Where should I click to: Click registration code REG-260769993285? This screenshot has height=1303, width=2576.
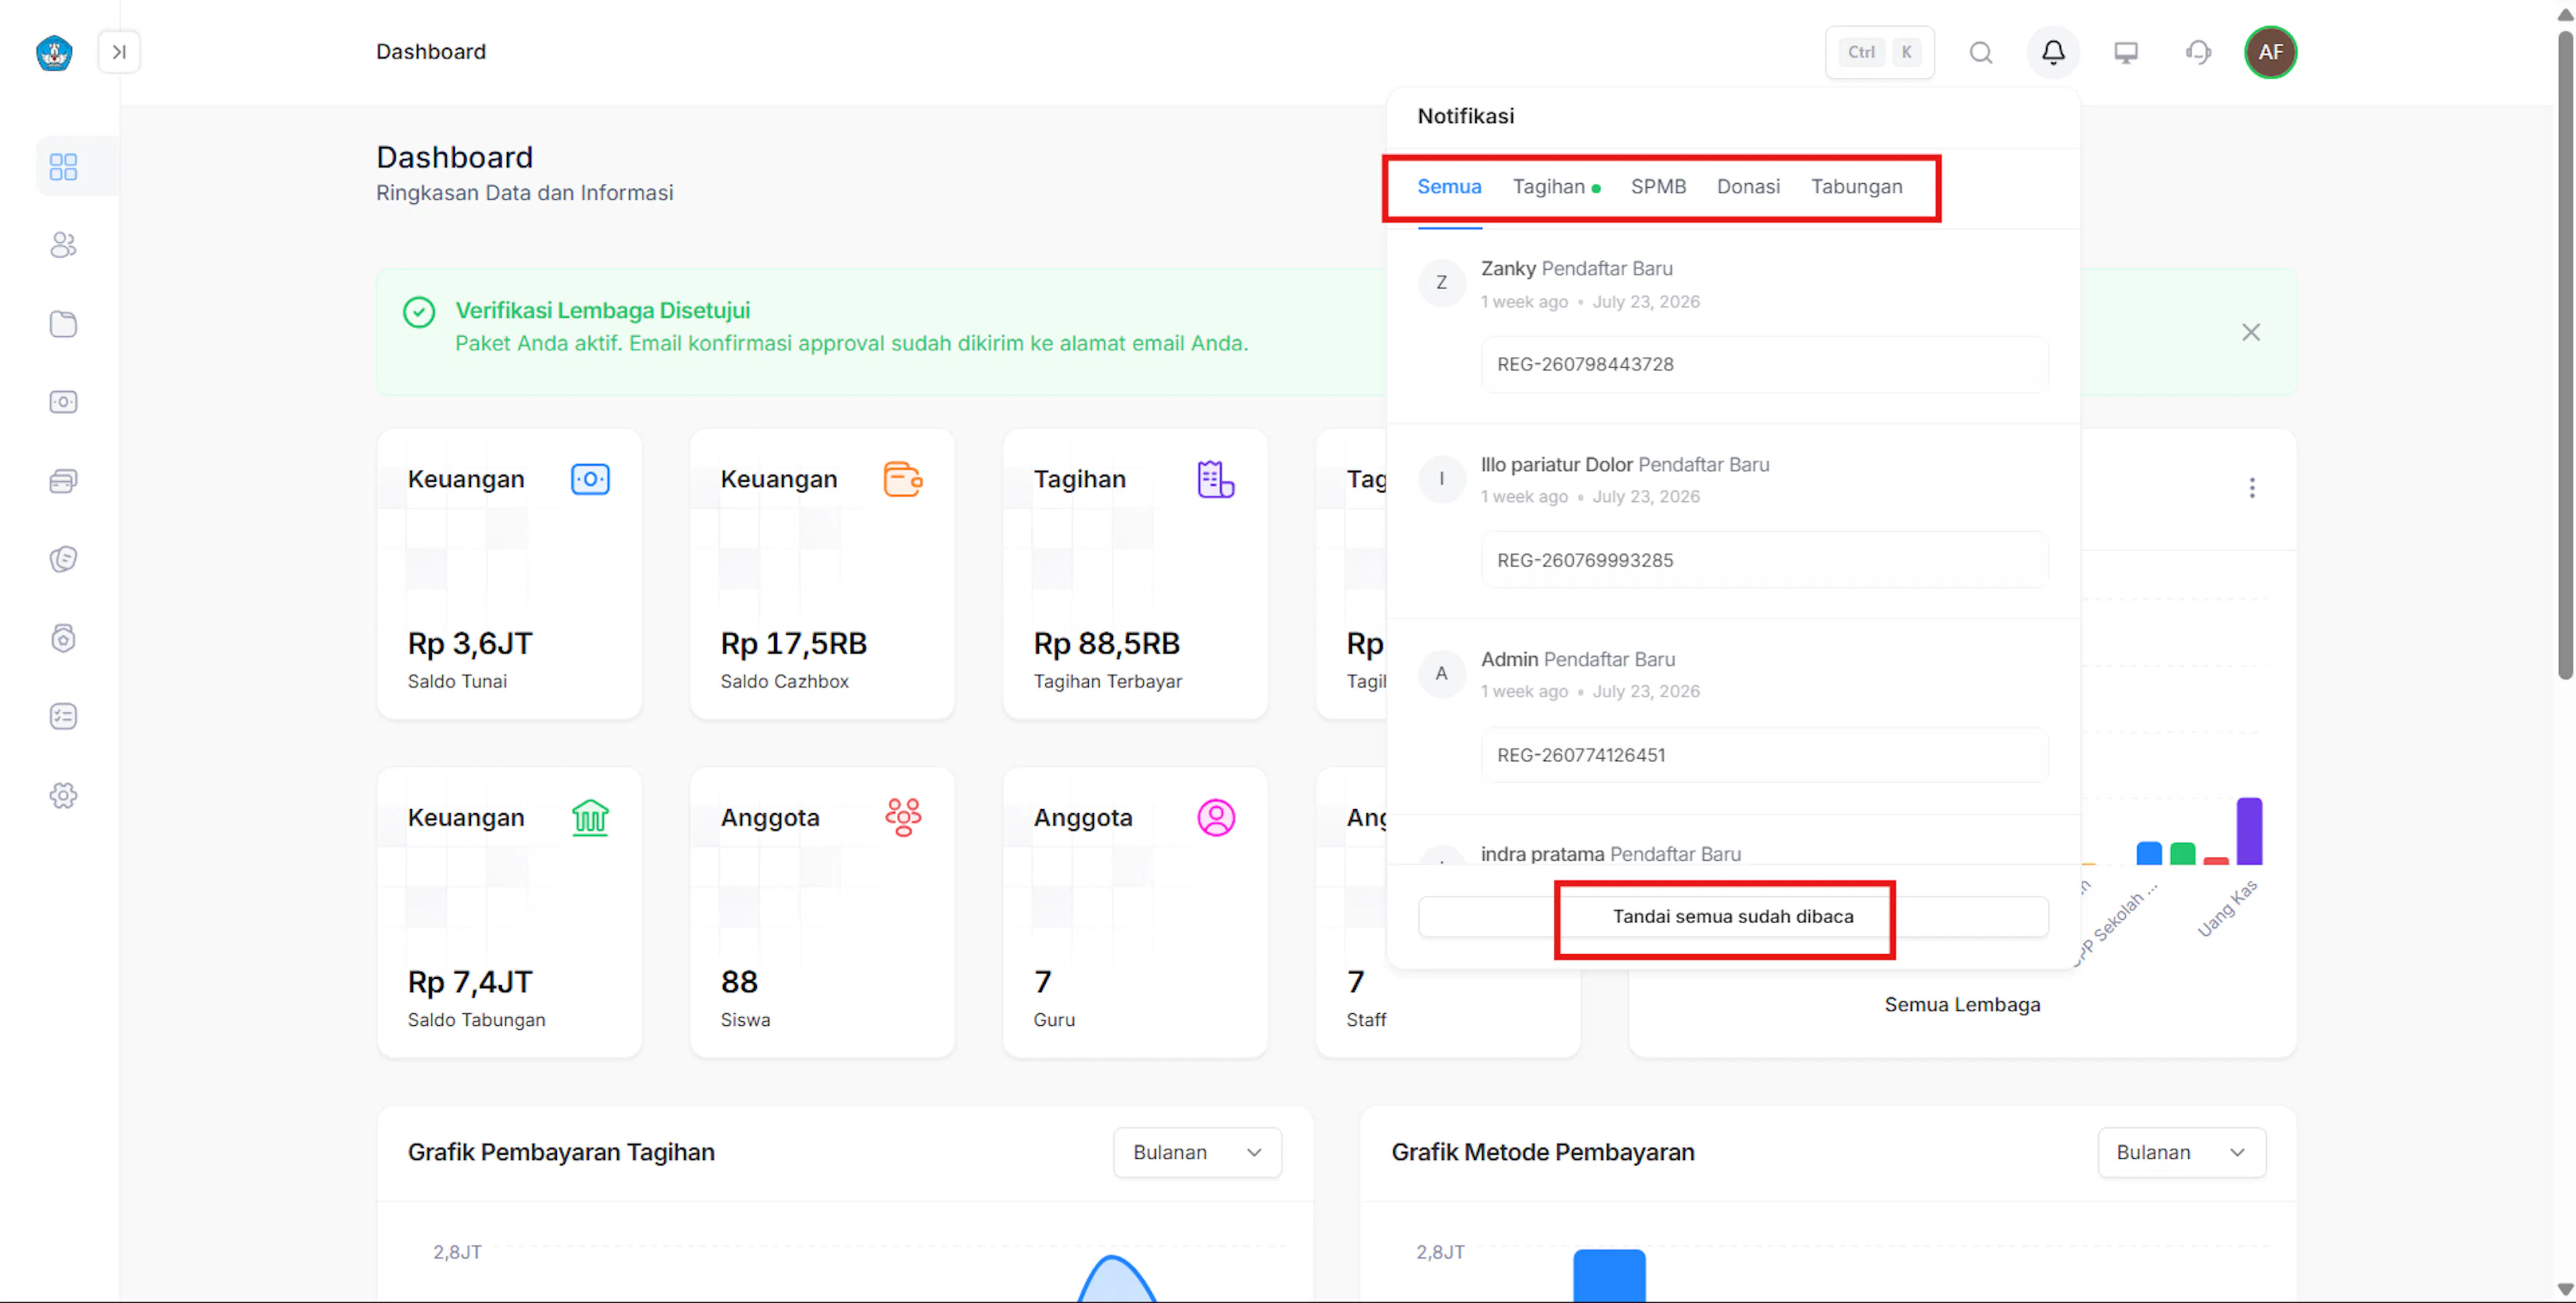click(1764, 560)
